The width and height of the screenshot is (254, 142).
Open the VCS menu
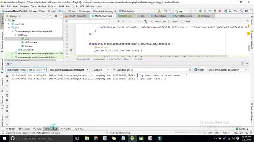[82, 6]
